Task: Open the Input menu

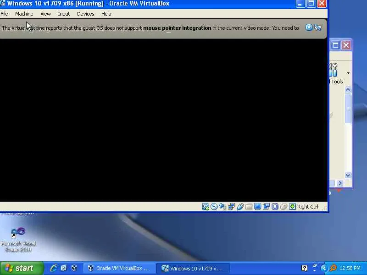Action: (x=64, y=14)
